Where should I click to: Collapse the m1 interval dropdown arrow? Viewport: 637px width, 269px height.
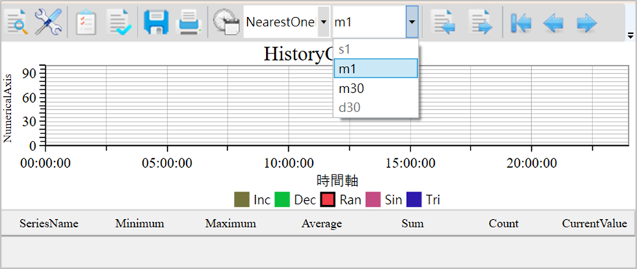click(x=412, y=22)
